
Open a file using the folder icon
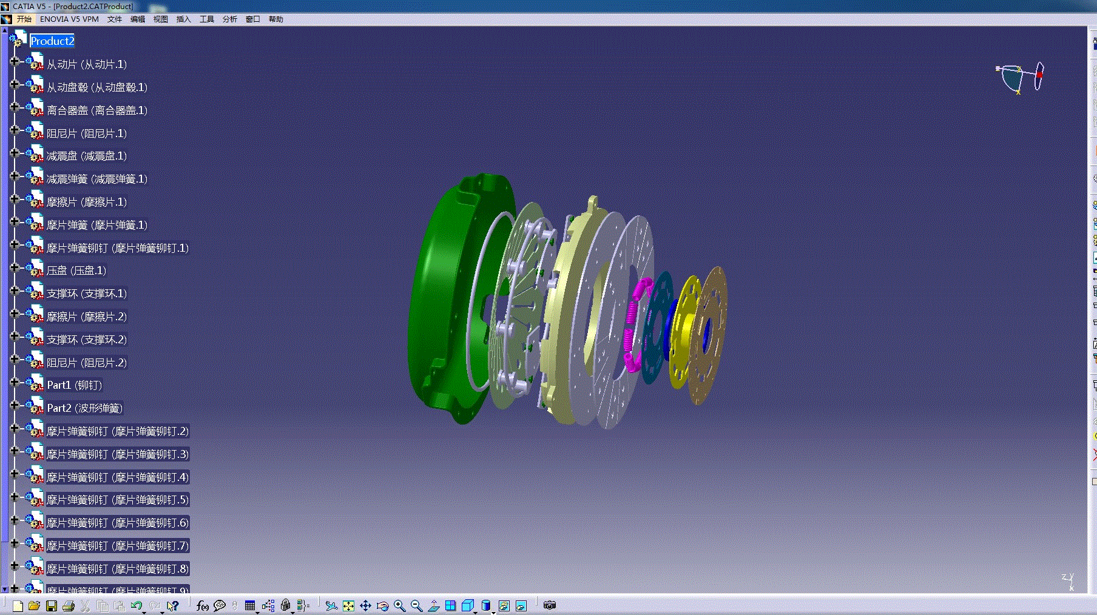(34, 605)
